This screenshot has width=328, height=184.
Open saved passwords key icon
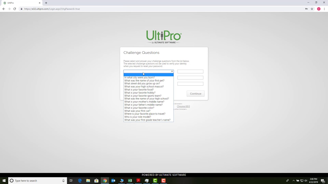click(x=306, y=9)
